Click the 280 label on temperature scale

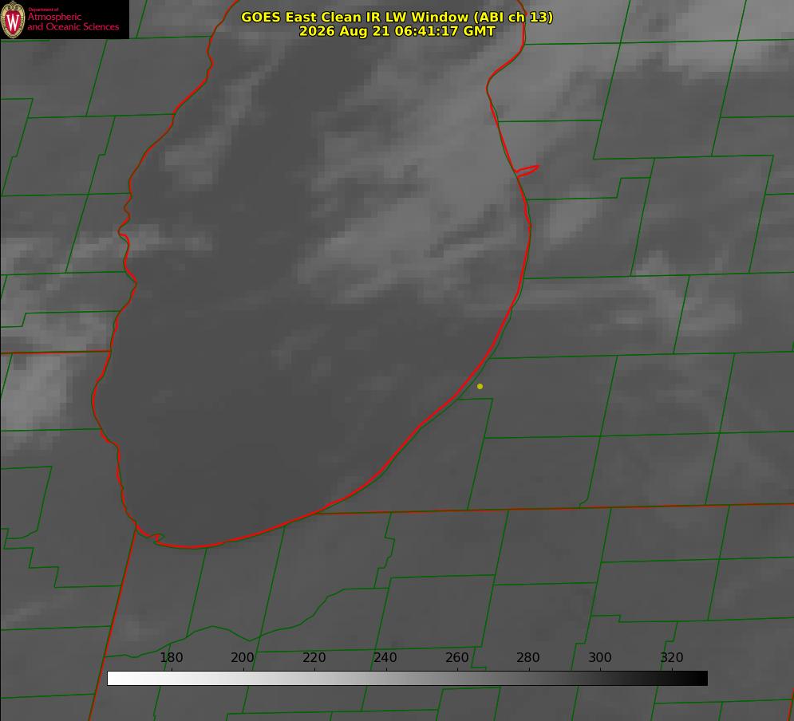(x=528, y=657)
